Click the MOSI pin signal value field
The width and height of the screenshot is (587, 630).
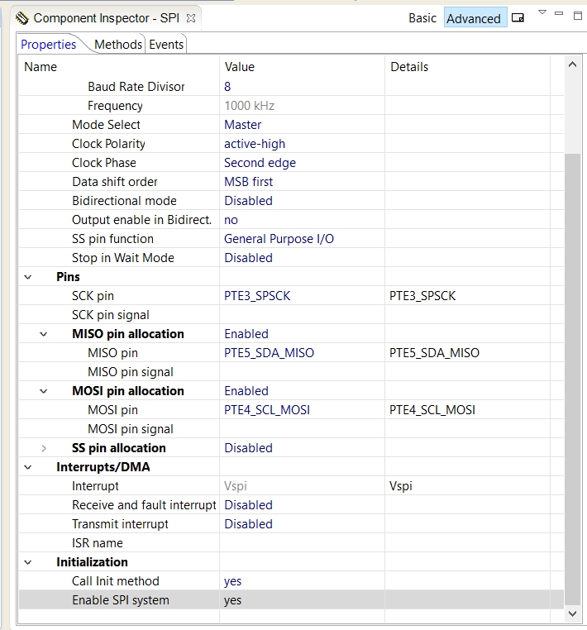pos(302,429)
